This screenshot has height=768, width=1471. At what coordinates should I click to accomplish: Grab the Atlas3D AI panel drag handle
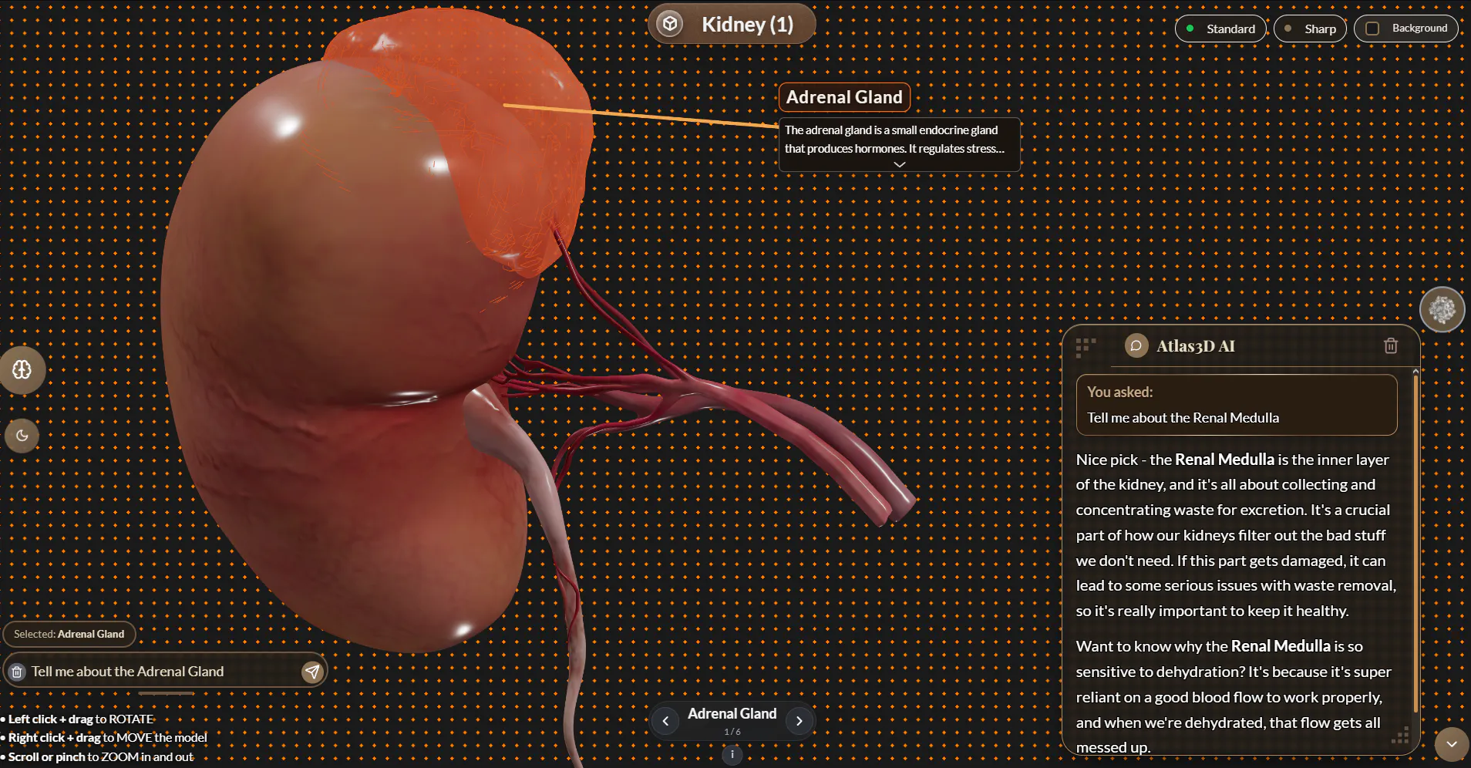tap(1086, 346)
